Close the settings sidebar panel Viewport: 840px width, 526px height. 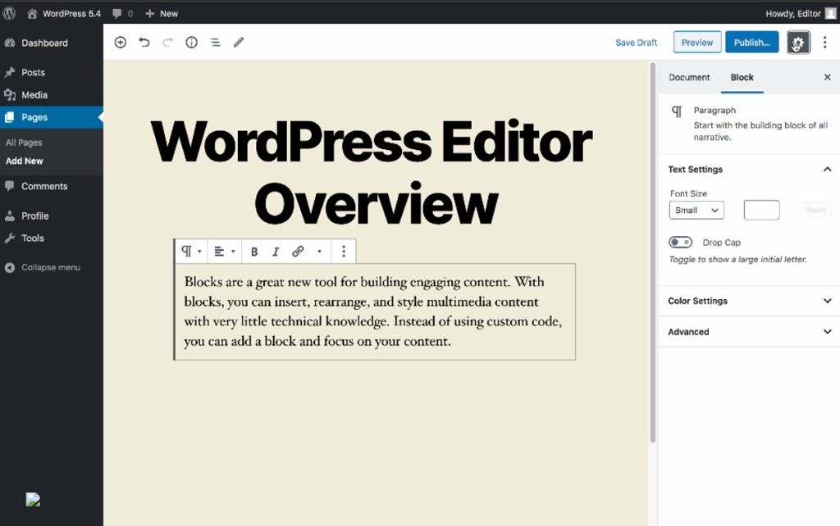pyautogui.click(x=827, y=78)
